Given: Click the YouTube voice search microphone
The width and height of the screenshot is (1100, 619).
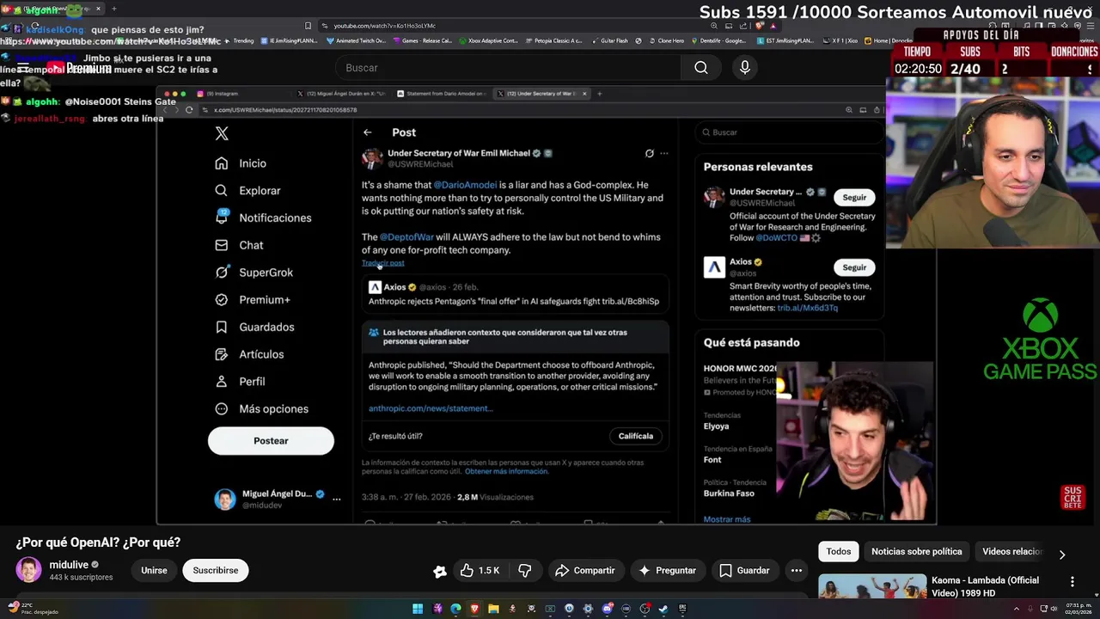Looking at the screenshot, I should [x=744, y=68].
